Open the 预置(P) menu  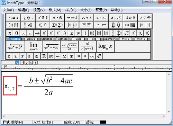click(101, 10)
